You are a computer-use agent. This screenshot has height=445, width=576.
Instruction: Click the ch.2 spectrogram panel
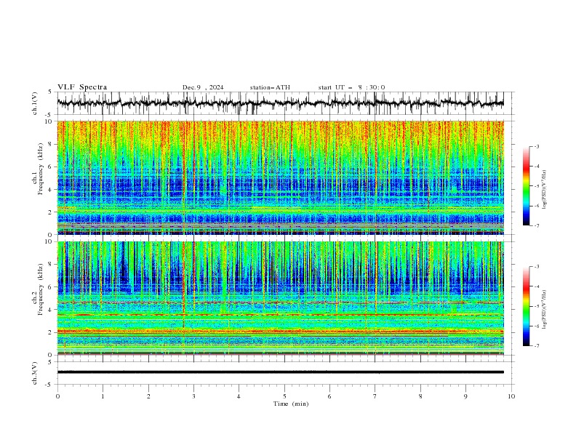pos(280,298)
